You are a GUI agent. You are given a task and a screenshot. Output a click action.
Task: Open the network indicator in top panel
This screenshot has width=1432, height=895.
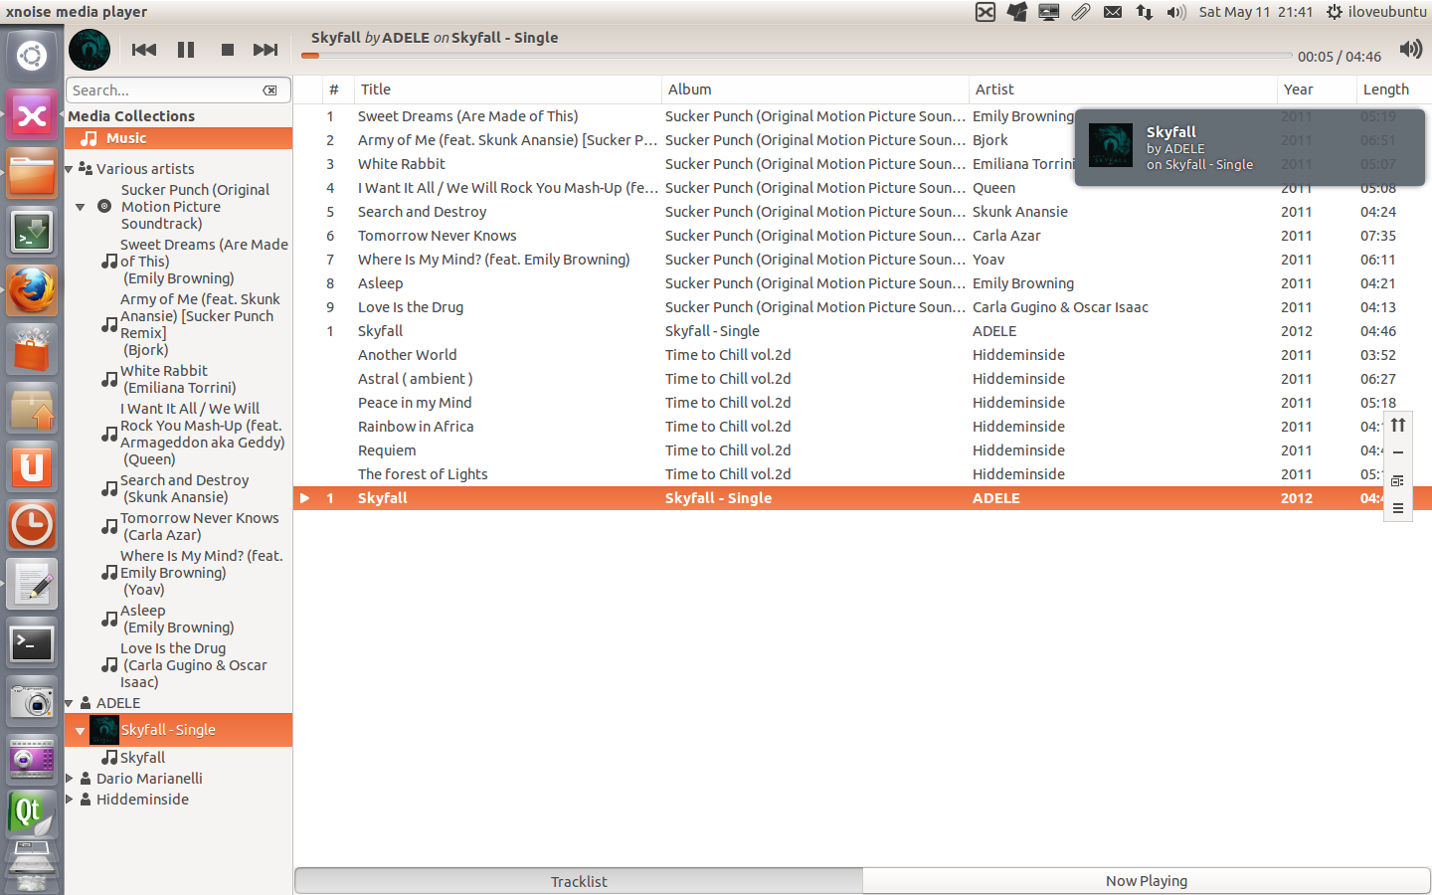(x=1145, y=12)
